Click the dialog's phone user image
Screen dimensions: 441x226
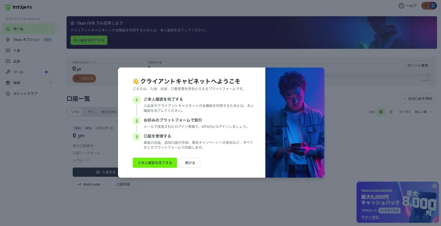coord(295,123)
